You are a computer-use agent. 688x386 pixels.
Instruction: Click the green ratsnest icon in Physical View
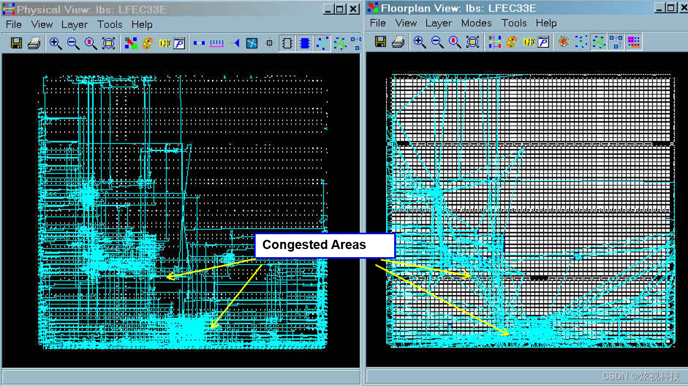(339, 43)
